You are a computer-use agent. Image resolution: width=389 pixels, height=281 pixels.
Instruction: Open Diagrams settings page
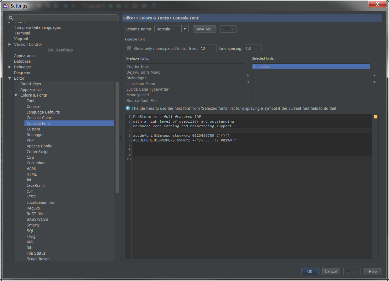click(23, 73)
